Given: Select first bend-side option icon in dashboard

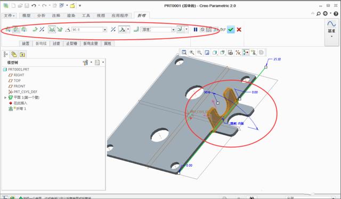Looking at the screenshot, I should point(8,29).
